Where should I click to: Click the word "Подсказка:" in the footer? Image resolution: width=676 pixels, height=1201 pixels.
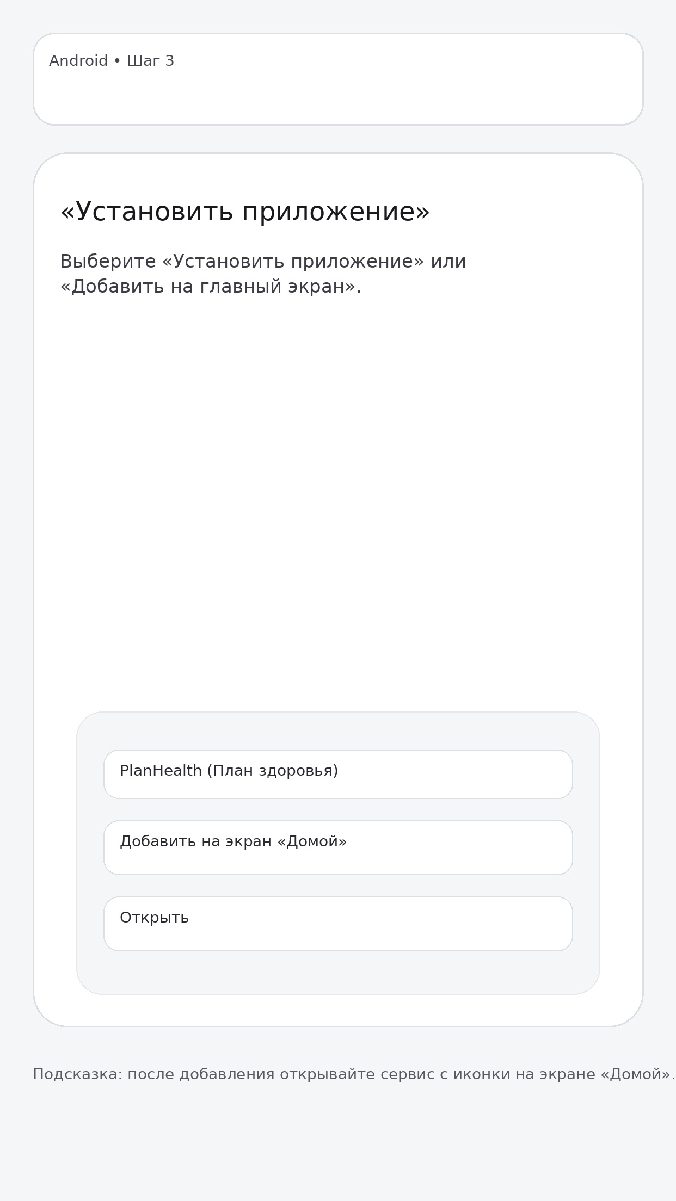click(78, 1074)
